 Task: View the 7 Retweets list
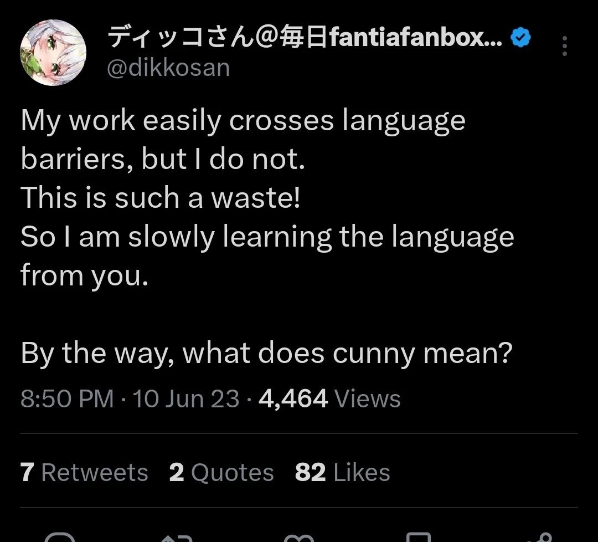point(84,473)
